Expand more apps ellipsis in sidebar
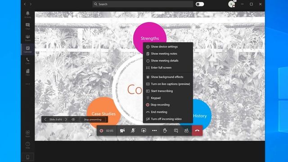 (28, 84)
